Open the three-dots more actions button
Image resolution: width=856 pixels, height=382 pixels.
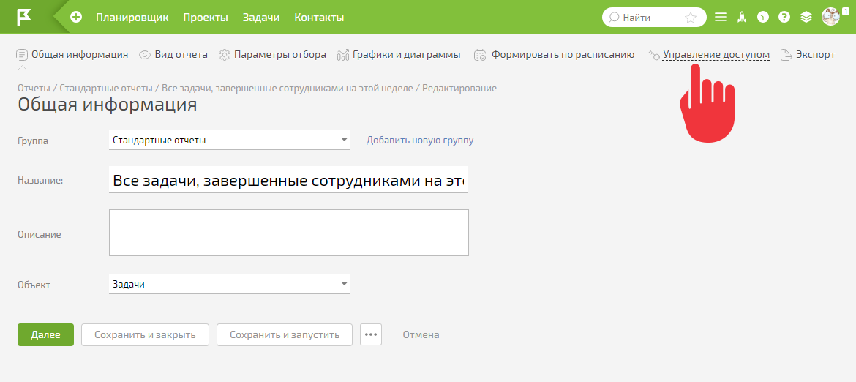(371, 334)
